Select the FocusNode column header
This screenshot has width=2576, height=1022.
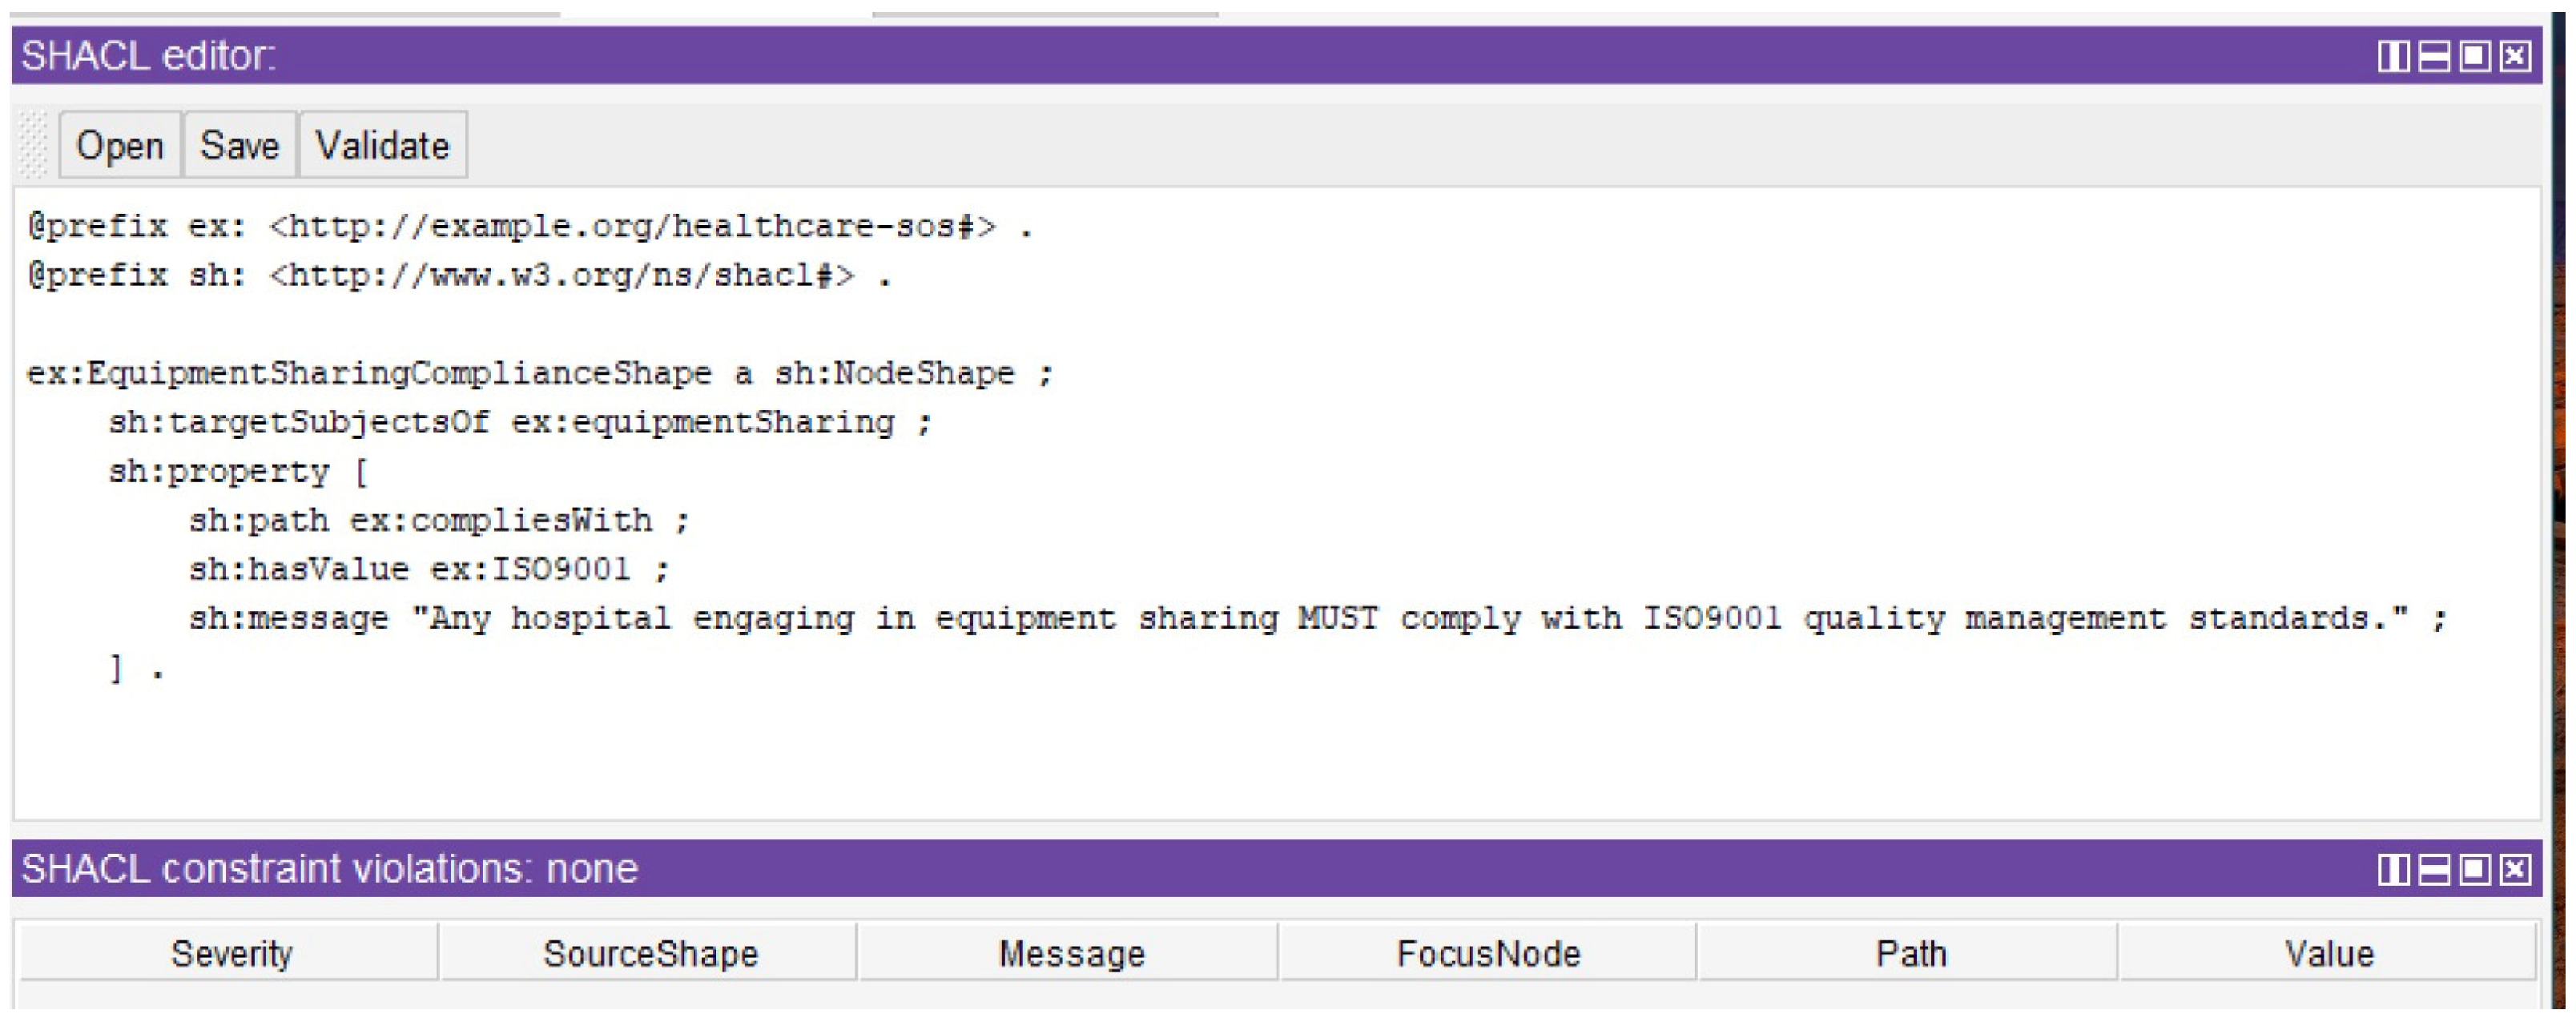[1488, 953]
